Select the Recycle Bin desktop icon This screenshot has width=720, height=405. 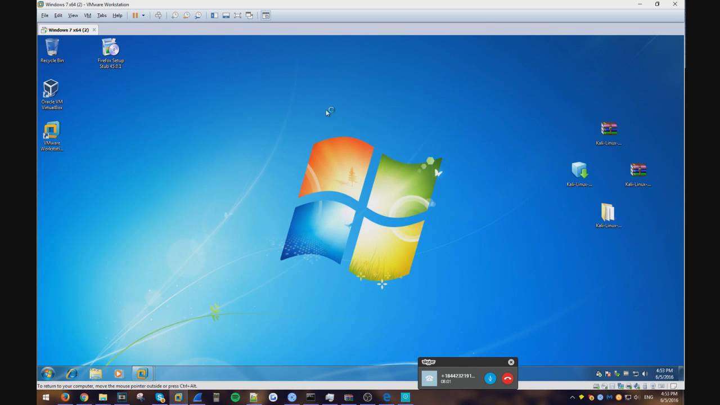(52, 51)
